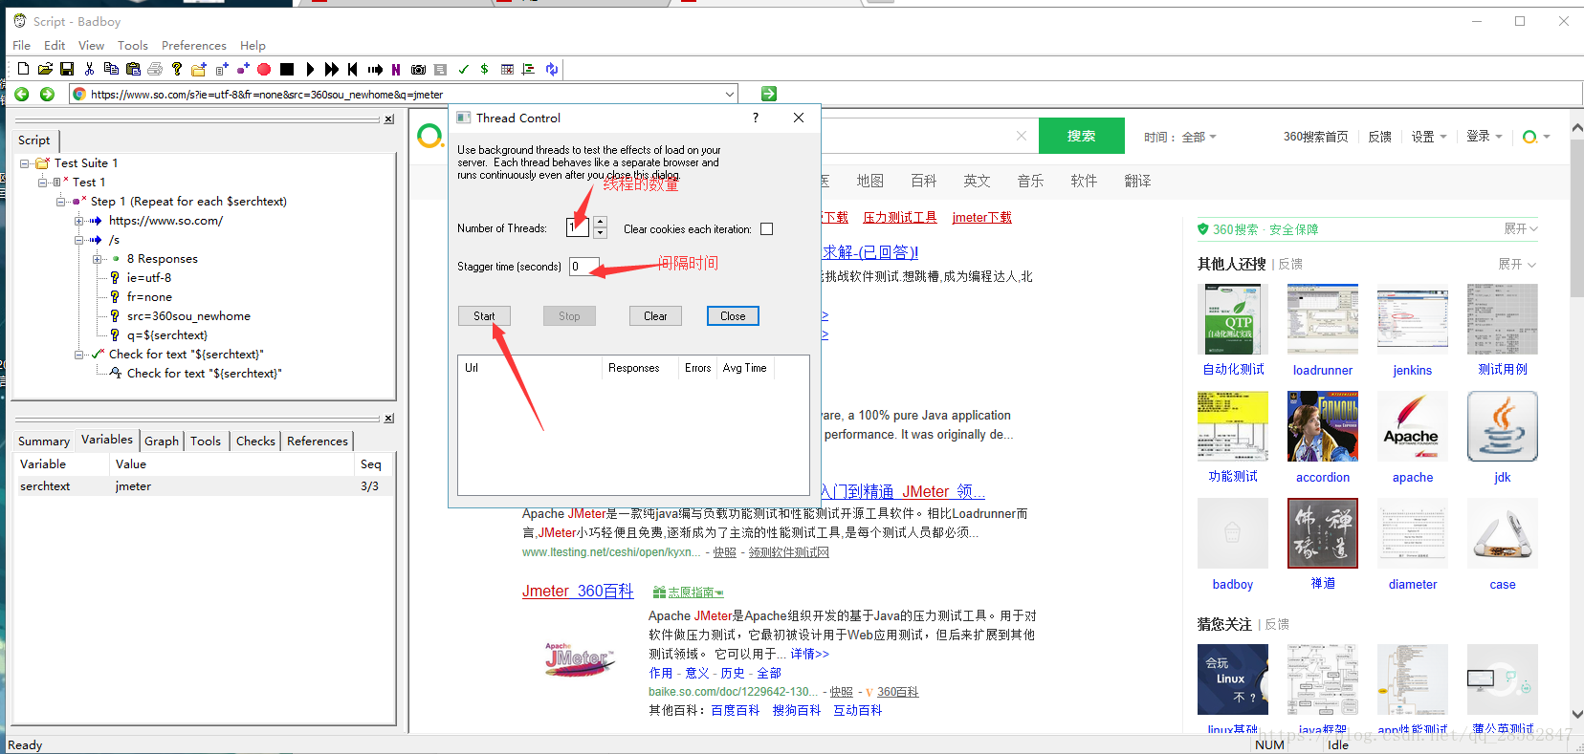Select the Cut scissors icon
This screenshot has height=754, width=1584.
89,69
